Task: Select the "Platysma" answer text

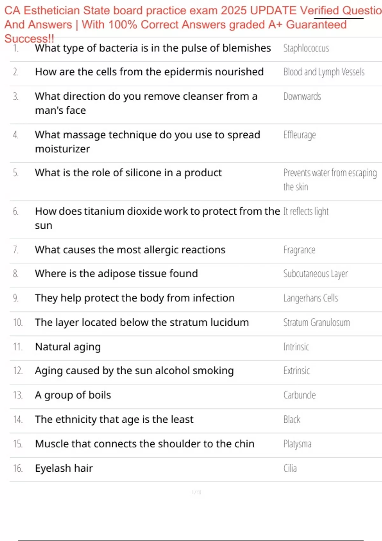Action: pos(297,444)
